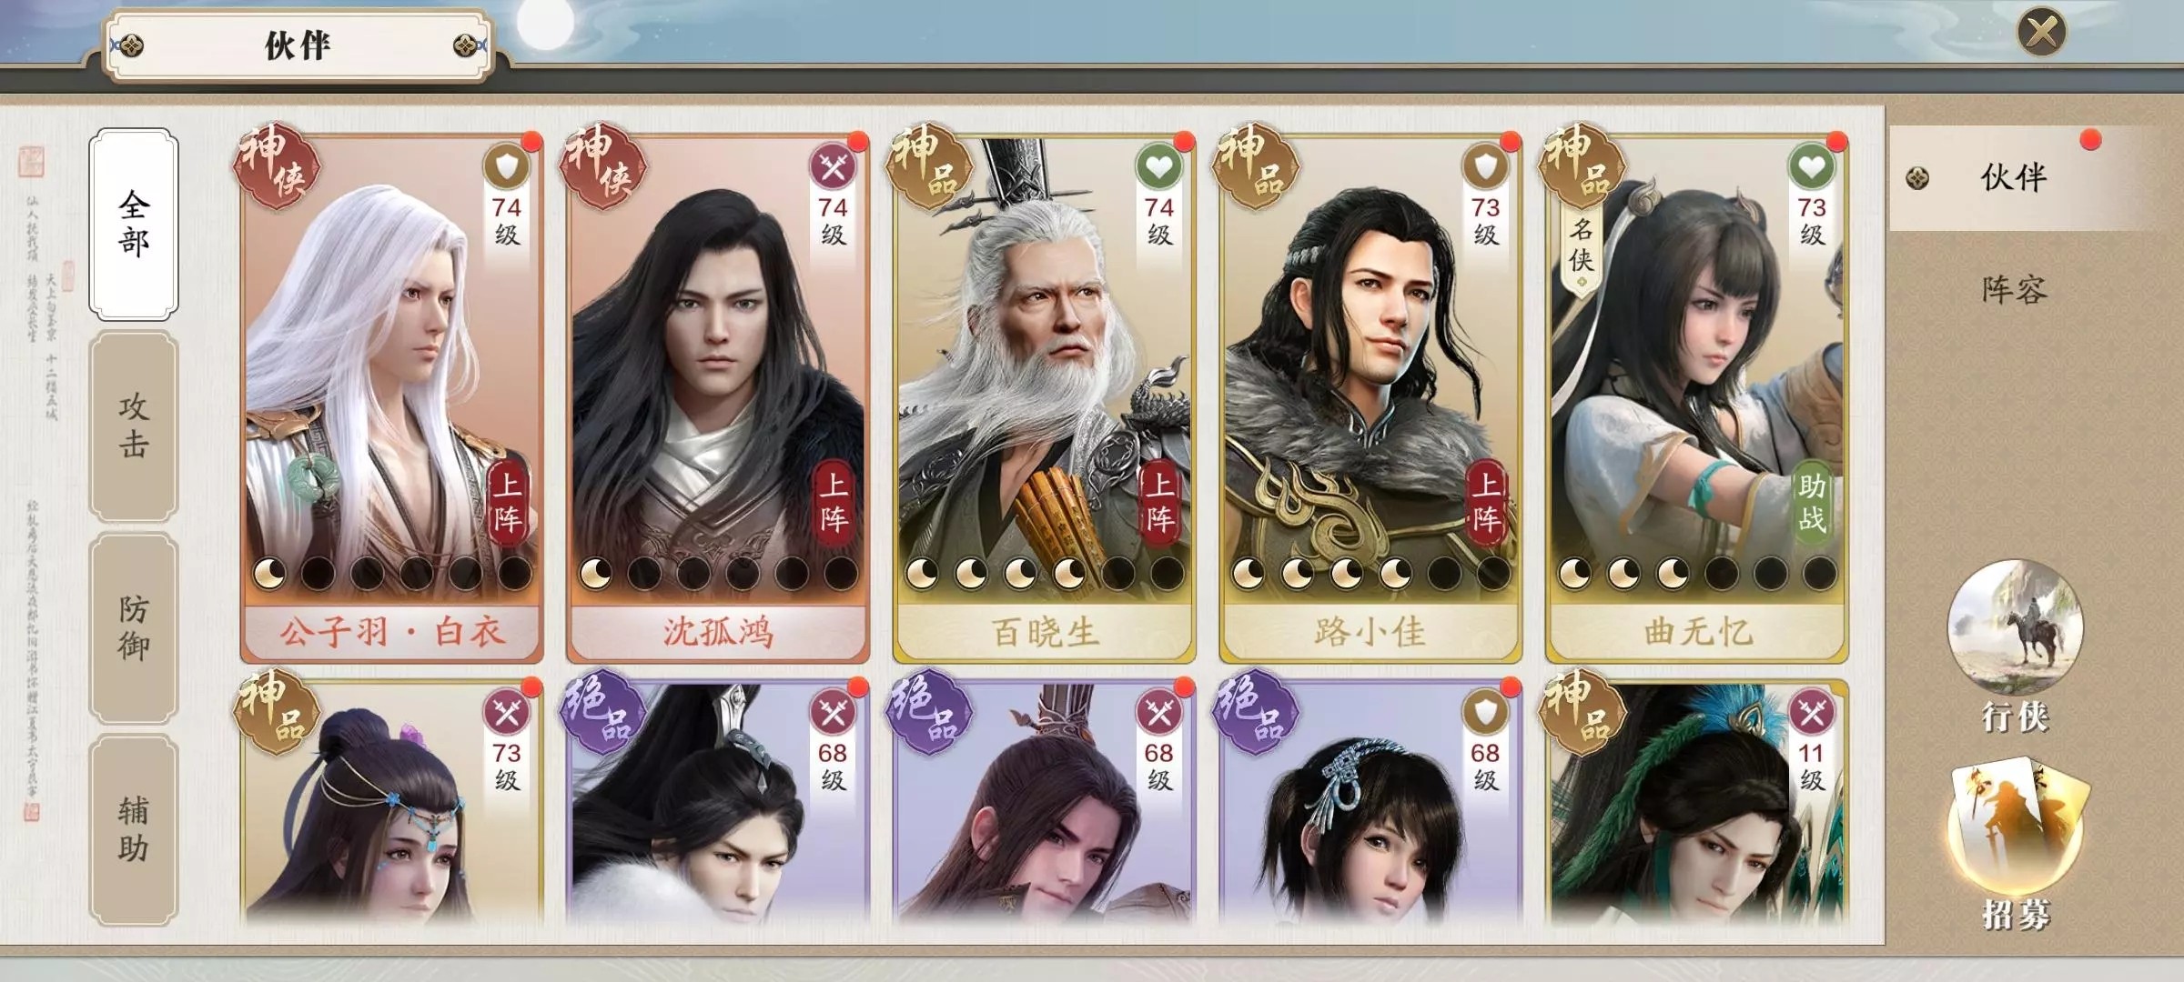Switch to the 阵容 lineup menu
Image resolution: width=2184 pixels, height=982 pixels.
(x=2014, y=289)
